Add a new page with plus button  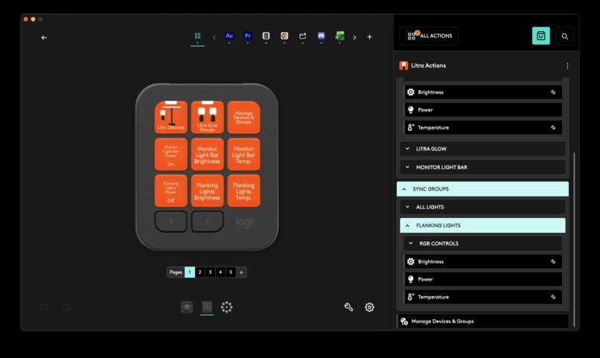[241, 272]
